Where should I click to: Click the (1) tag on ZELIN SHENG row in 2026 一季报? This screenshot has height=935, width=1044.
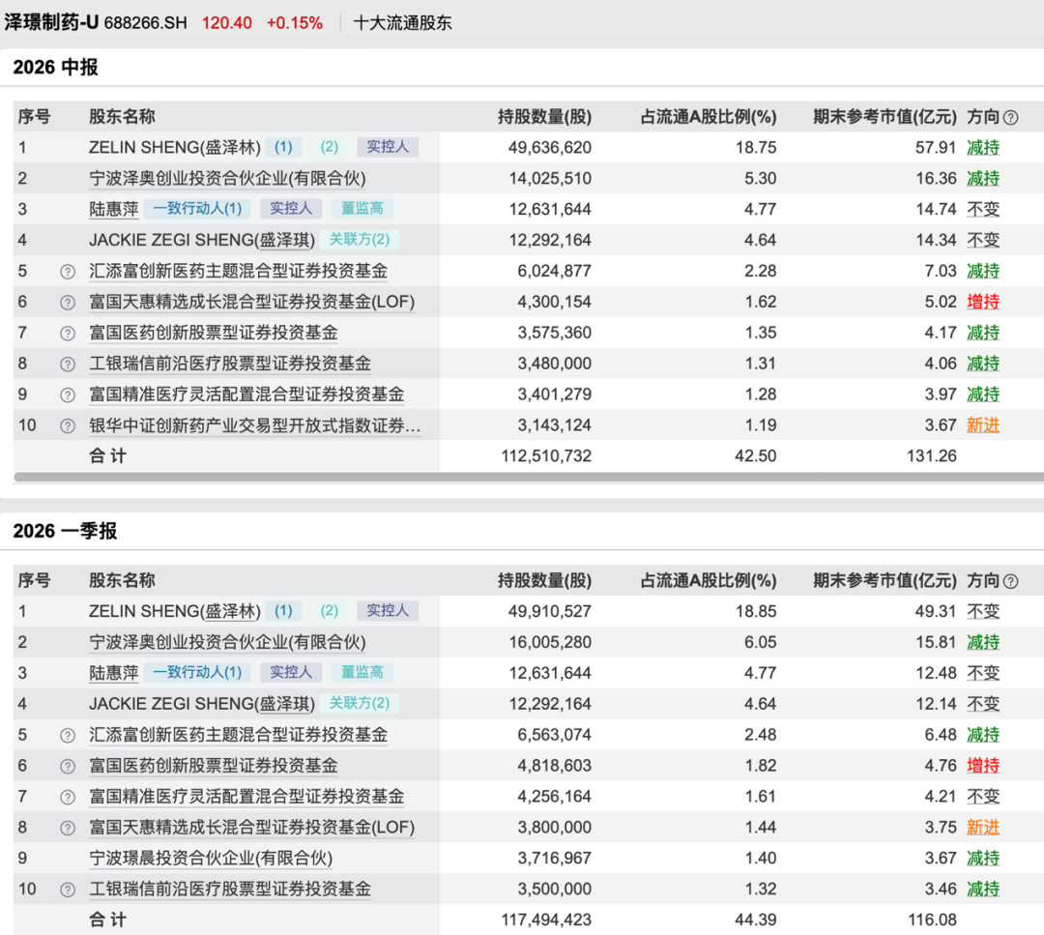(283, 610)
